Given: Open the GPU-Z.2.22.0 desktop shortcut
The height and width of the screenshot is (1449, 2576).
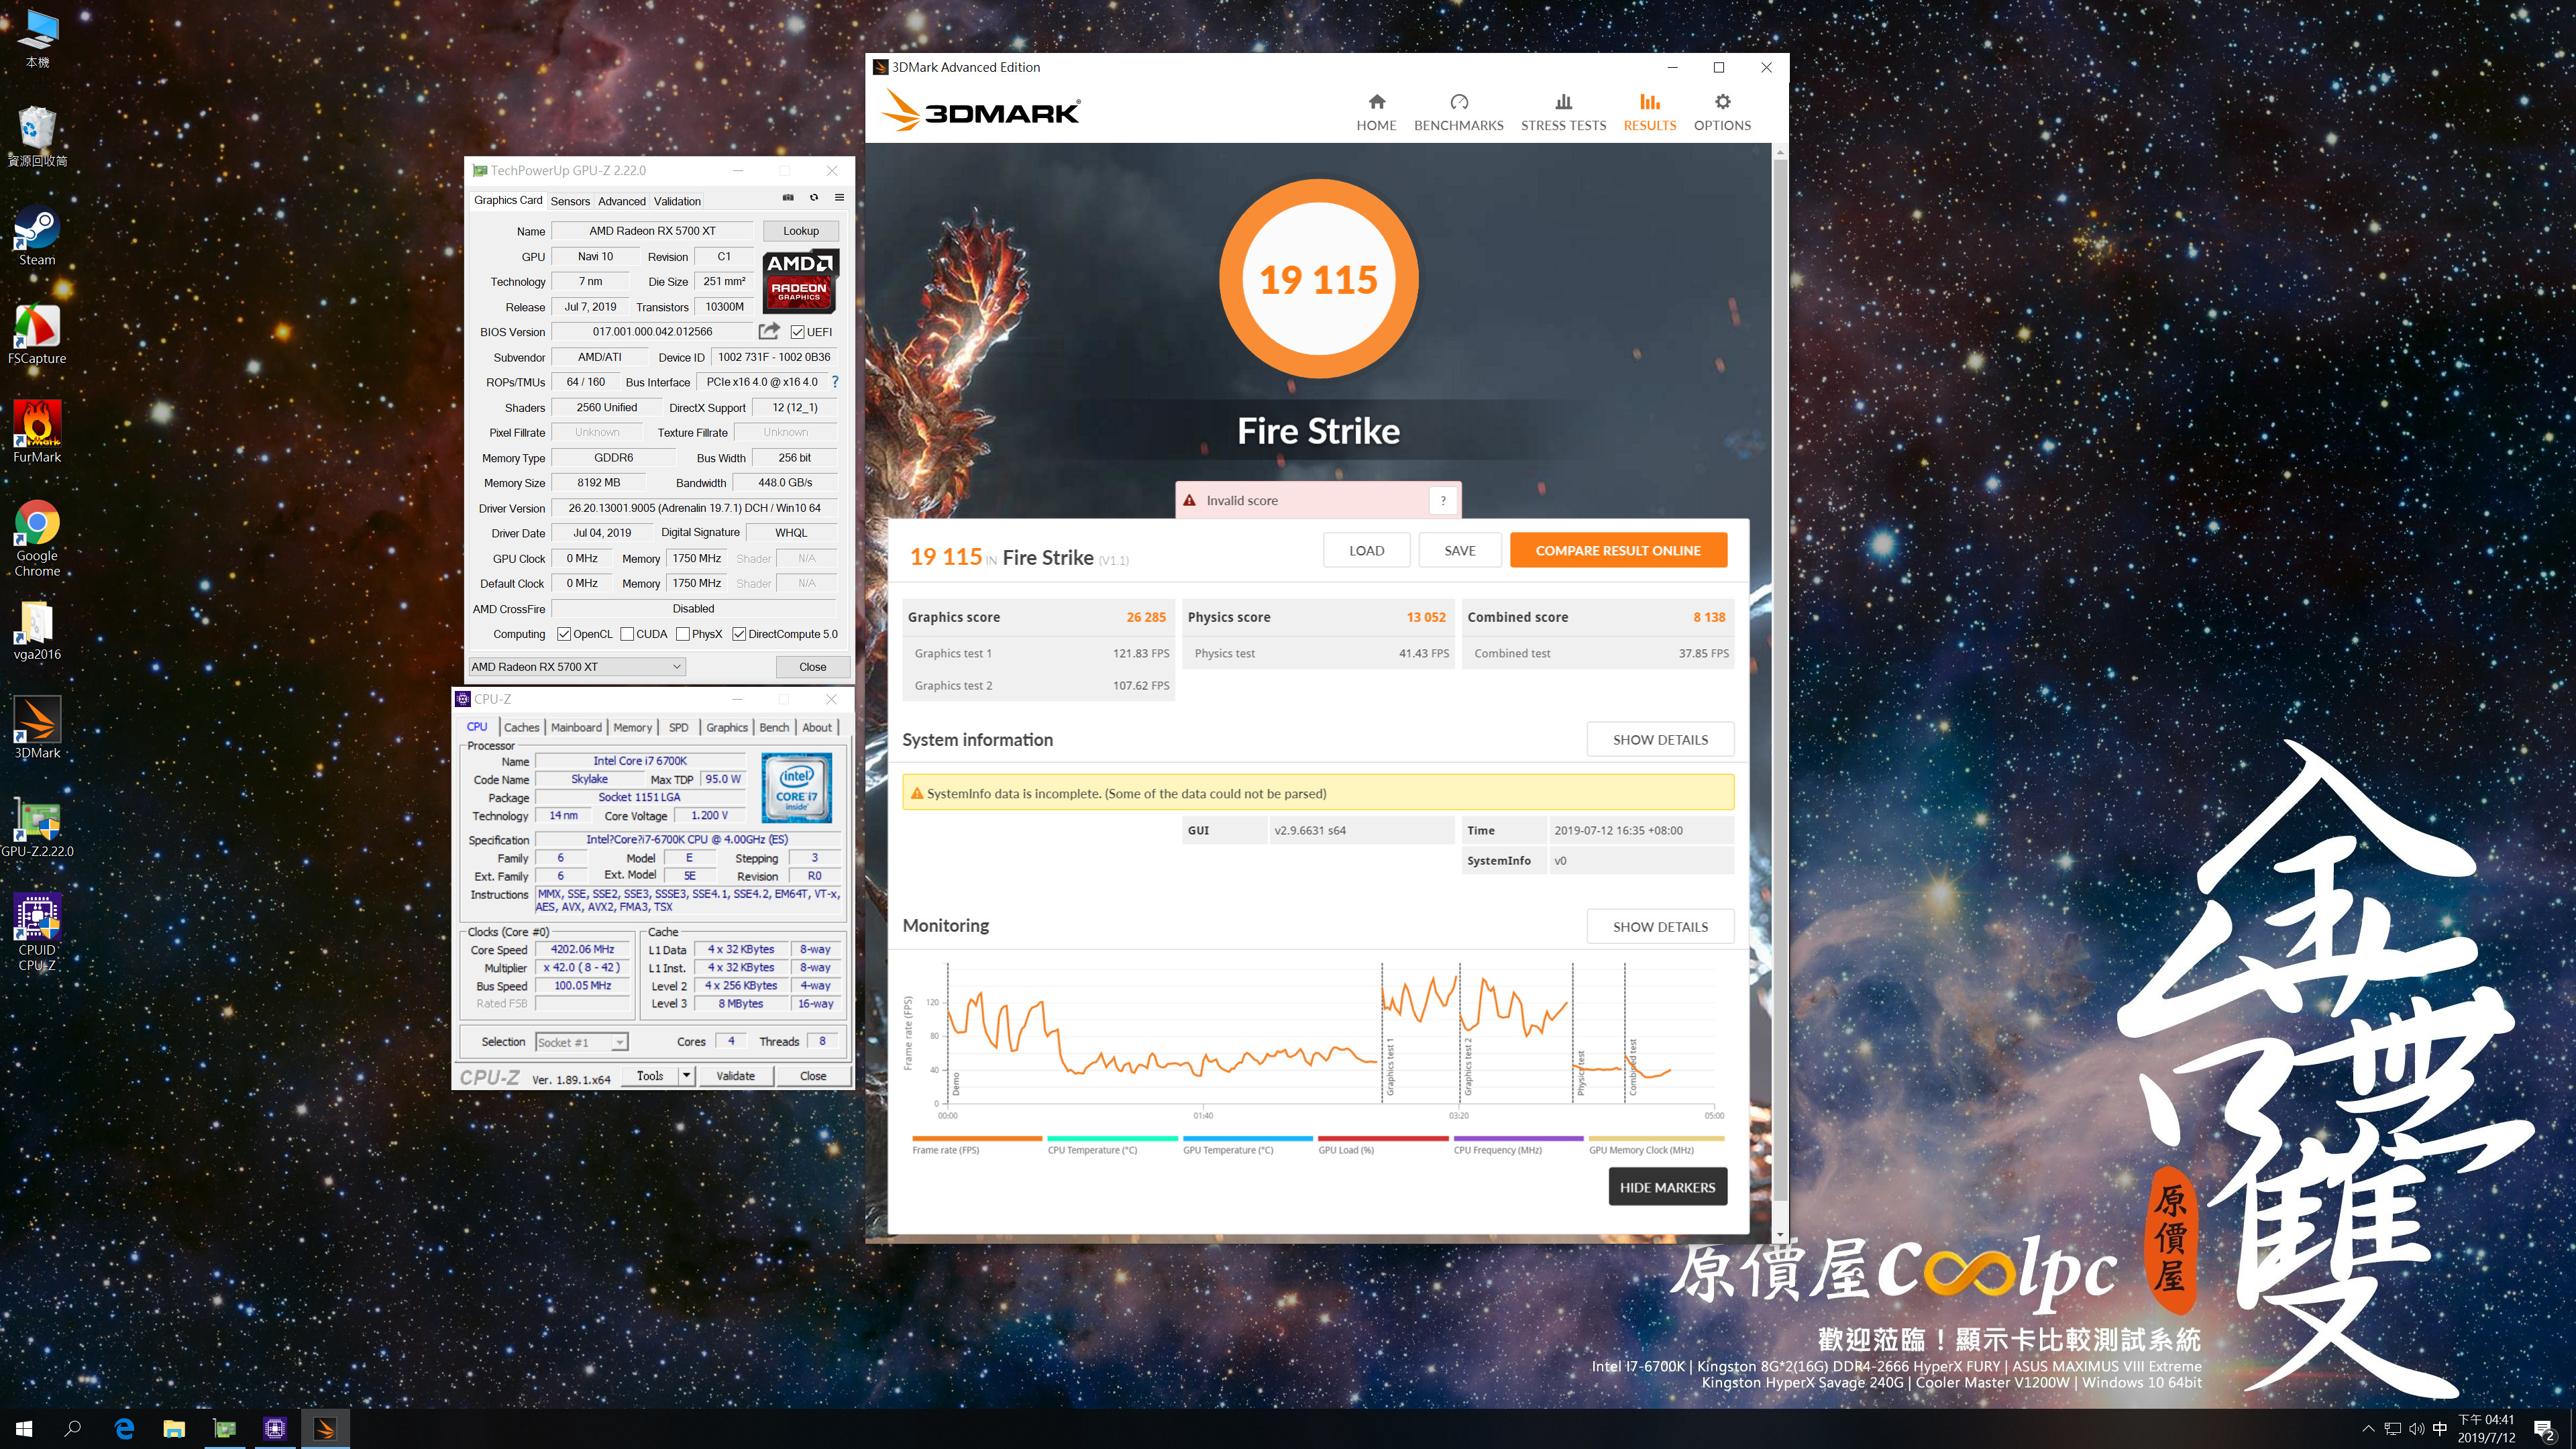Looking at the screenshot, I should [x=37, y=828].
